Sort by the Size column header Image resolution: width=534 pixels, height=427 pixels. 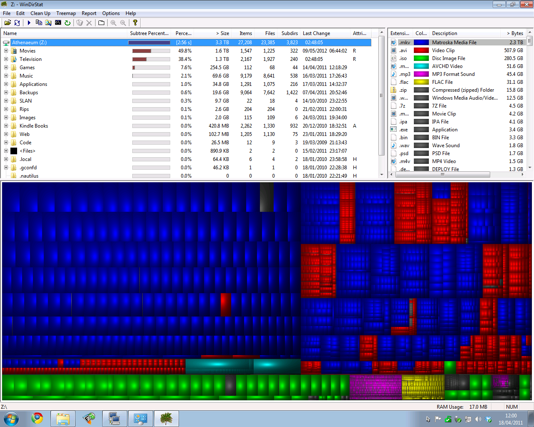(x=212, y=33)
